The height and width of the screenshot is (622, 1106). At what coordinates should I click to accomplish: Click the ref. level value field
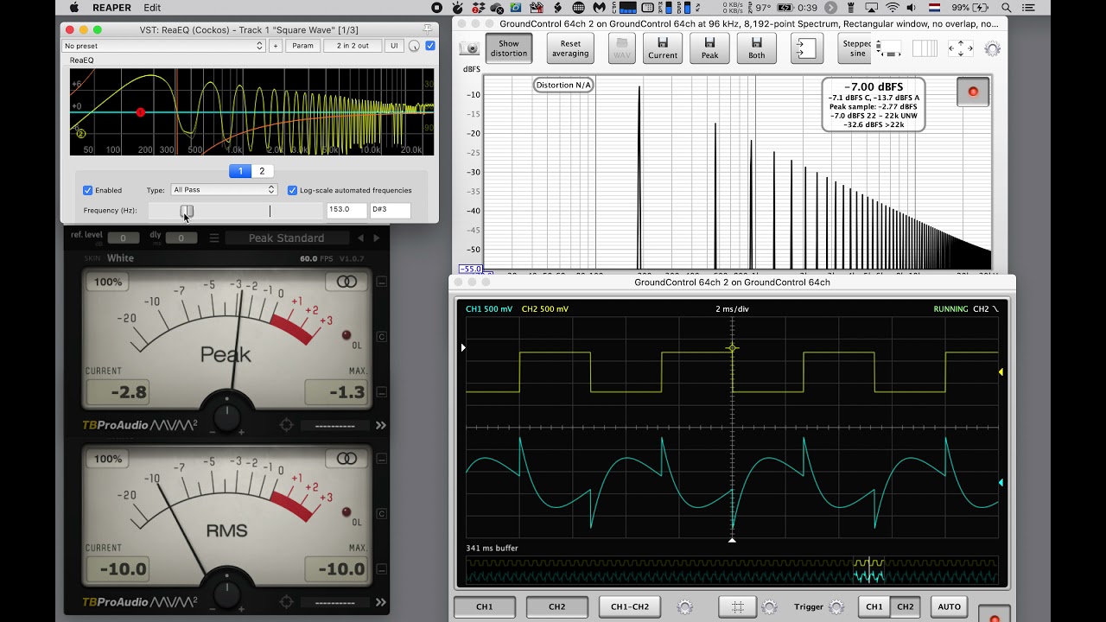point(123,238)
